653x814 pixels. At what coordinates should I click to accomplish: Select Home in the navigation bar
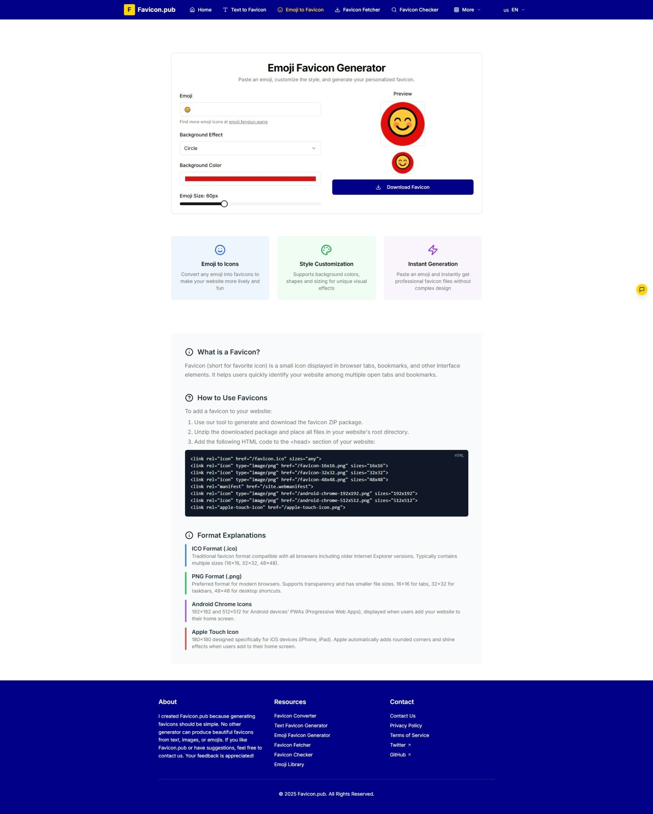(x=200, y=10)
